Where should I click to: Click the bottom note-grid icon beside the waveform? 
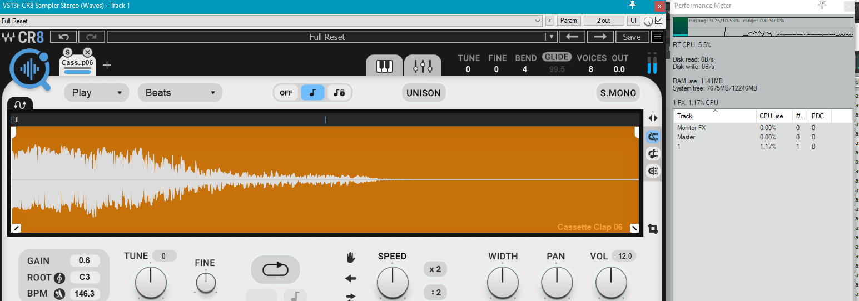click(x=653, y=171)
